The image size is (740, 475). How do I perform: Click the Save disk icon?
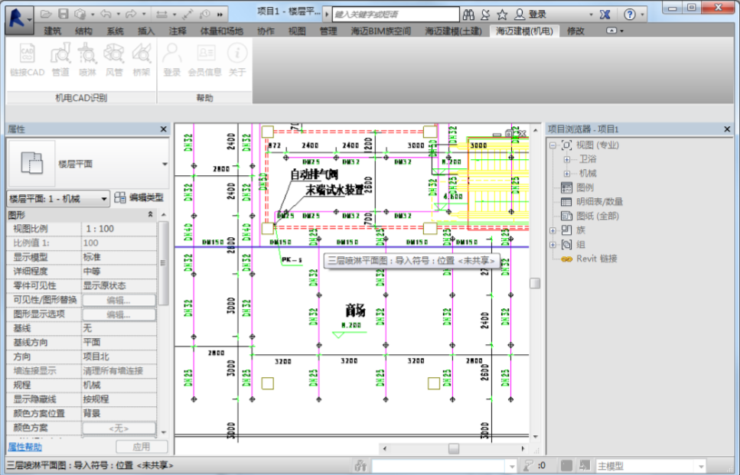pyautogui.click(x=64, y=15)
